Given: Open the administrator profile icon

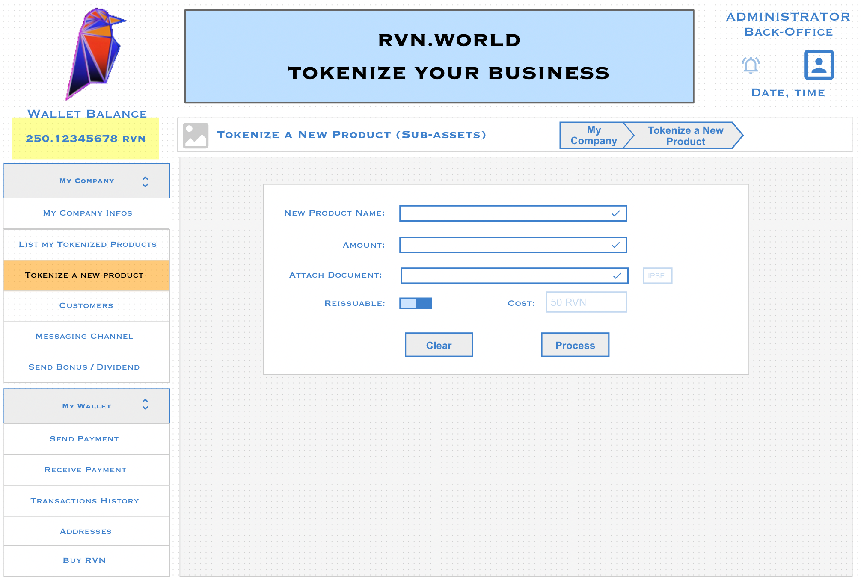Looking at the screenshot, I should click(818, 65).
